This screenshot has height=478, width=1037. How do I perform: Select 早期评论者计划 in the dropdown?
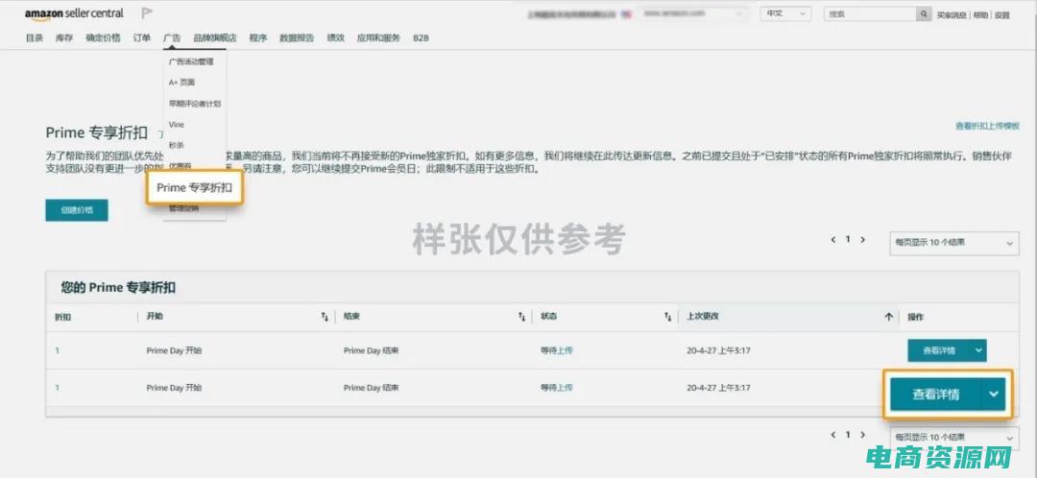[x=194, y=104]
